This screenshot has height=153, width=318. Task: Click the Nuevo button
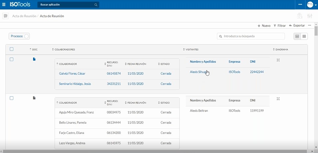click(x=264, y=26)
